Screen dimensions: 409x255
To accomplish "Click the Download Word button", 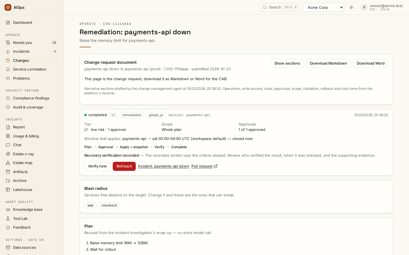I will pyautogui.click(x=371, y=63).
